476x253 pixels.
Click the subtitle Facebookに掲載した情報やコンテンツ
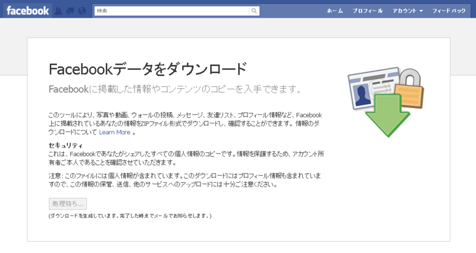click(175, 89)
